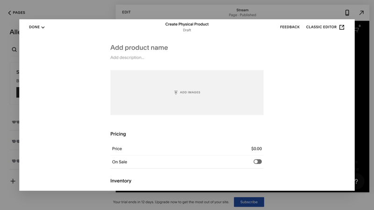Click the search magnifier in pages panel
The image size is (374, 210).
click(x=14, y=49)
